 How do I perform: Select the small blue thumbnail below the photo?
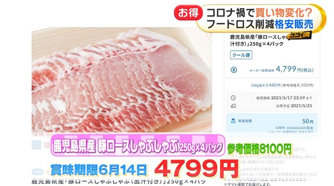[x=36, y=145]
